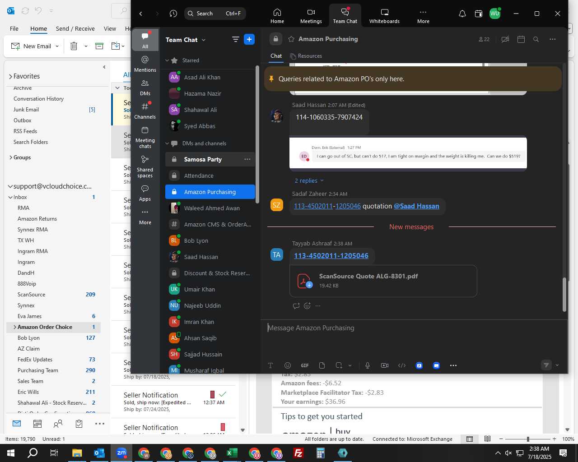The width and height of the screenshot is (578, 462).
Task: Open channel more options ellipsis in header
Action: tap(553, 39)
